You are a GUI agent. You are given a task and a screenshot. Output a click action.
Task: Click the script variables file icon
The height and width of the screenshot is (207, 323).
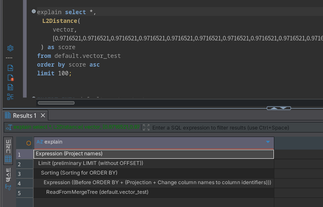(10, 87)
